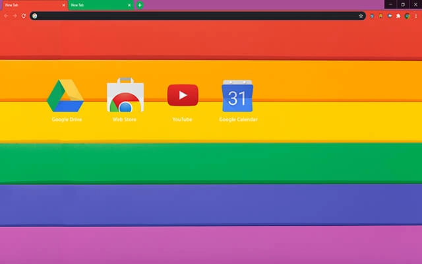Switch to the green New Tab tab
Screen dimensions: 422x264
pyautogui.click(x=101, y=5)
